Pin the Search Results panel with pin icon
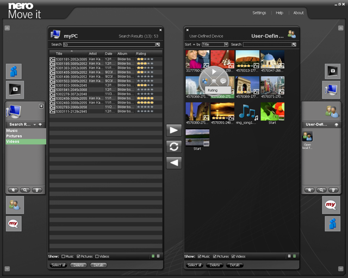The image size is (348, 278). 40,124
